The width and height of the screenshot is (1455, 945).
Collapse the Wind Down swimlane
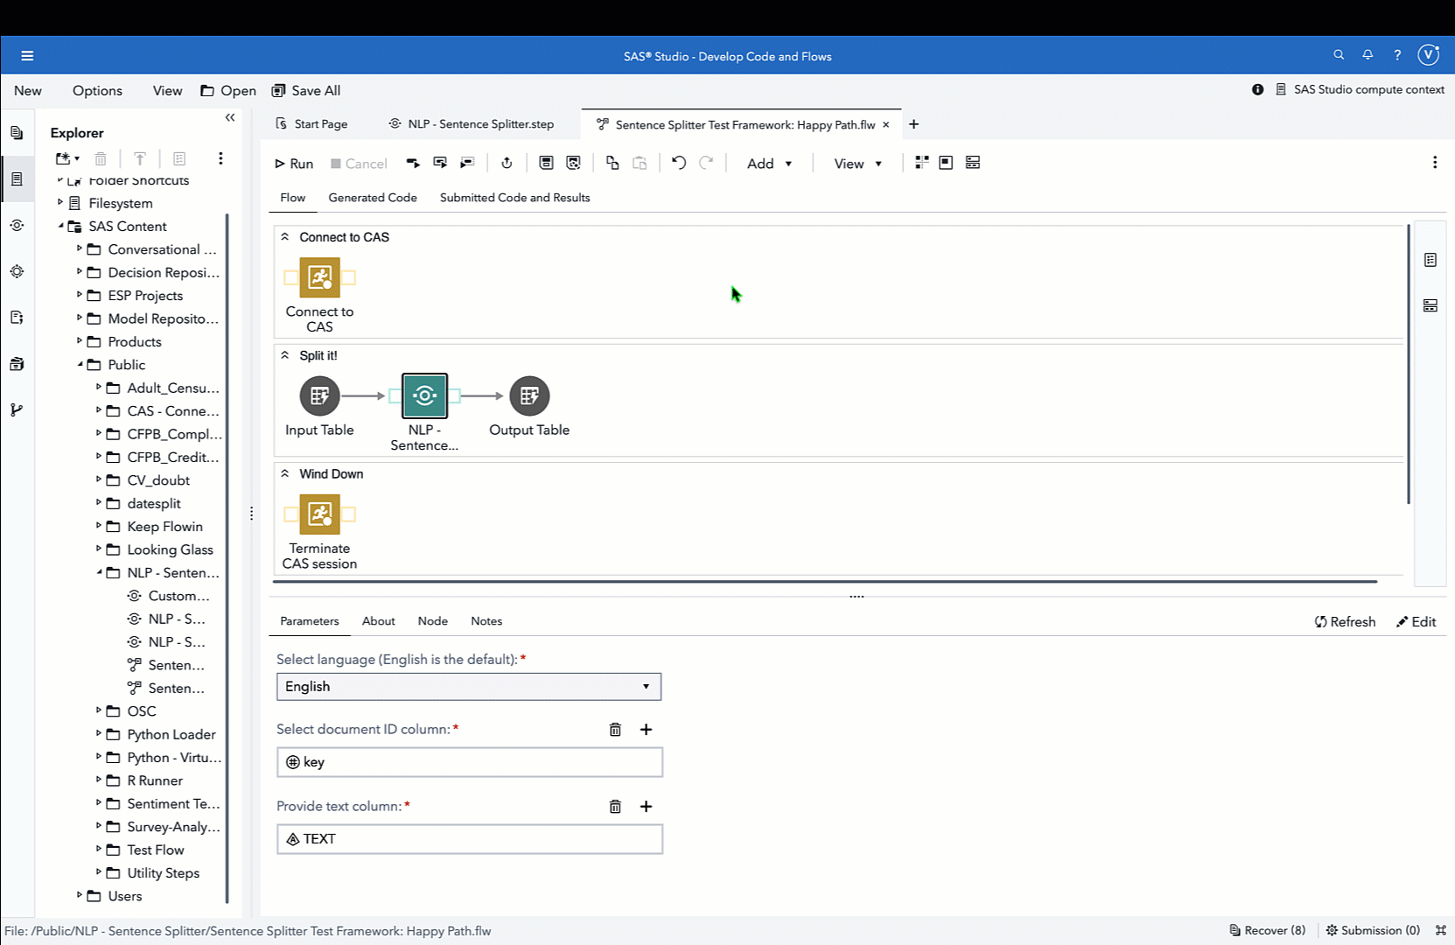point(284,473)
